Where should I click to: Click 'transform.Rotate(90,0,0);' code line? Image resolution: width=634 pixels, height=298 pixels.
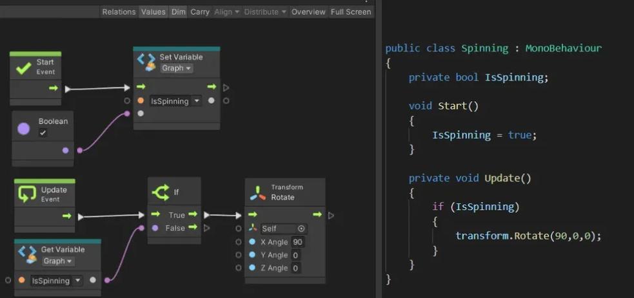pyautogui.click(x=528, y=236)
